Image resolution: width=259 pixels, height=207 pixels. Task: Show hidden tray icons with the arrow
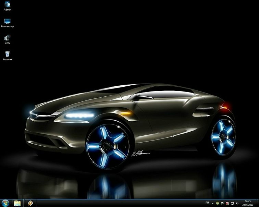(x=213, y=203)
